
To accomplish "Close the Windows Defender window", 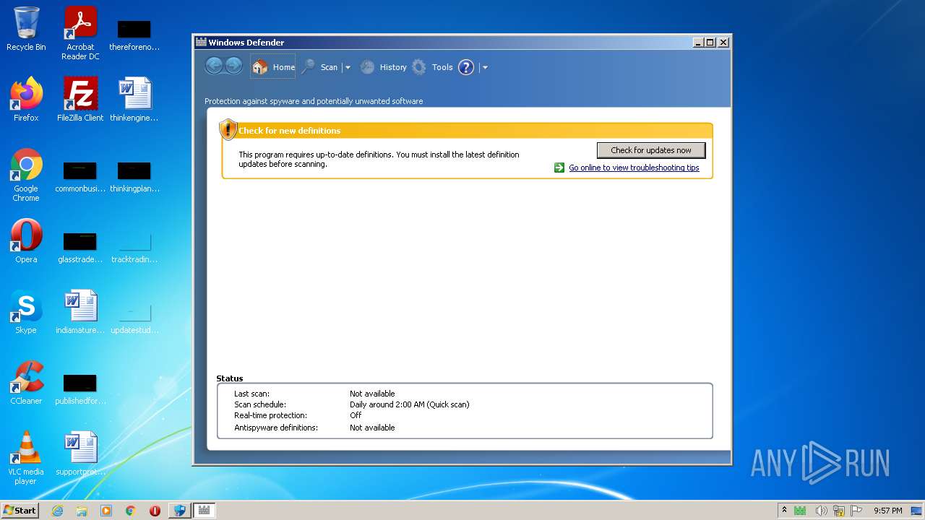I will [723, 43].
